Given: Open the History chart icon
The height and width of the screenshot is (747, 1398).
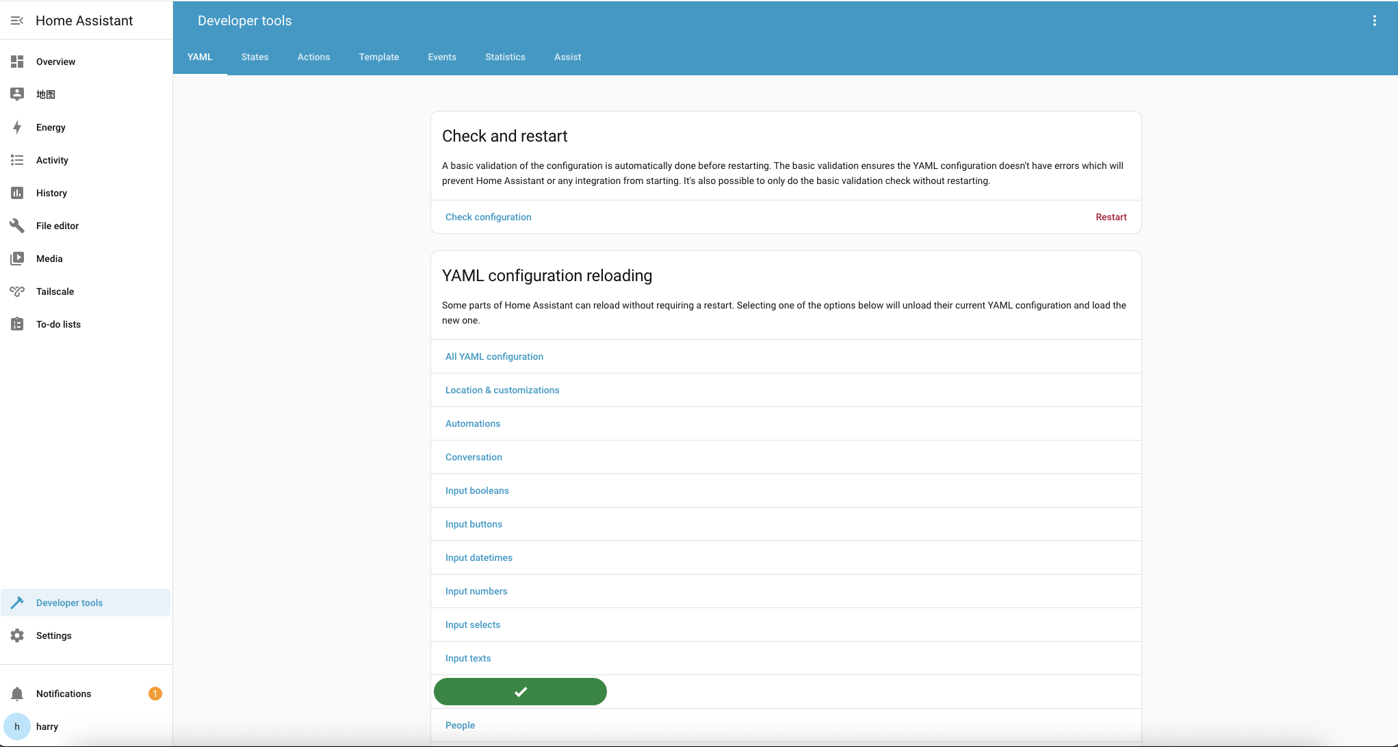Looking at the screenshot, I should click(17, 193).
